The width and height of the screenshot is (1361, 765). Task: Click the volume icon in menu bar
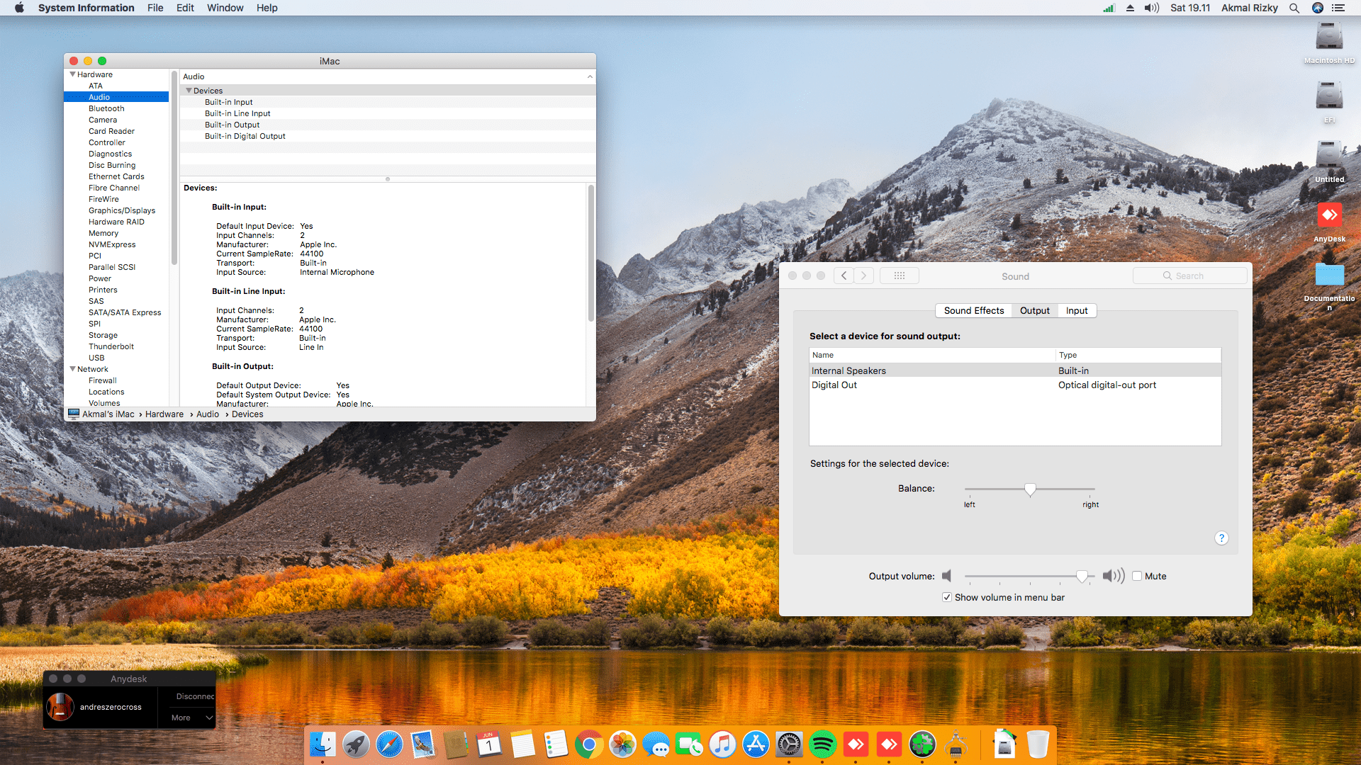coord(1151,8)
